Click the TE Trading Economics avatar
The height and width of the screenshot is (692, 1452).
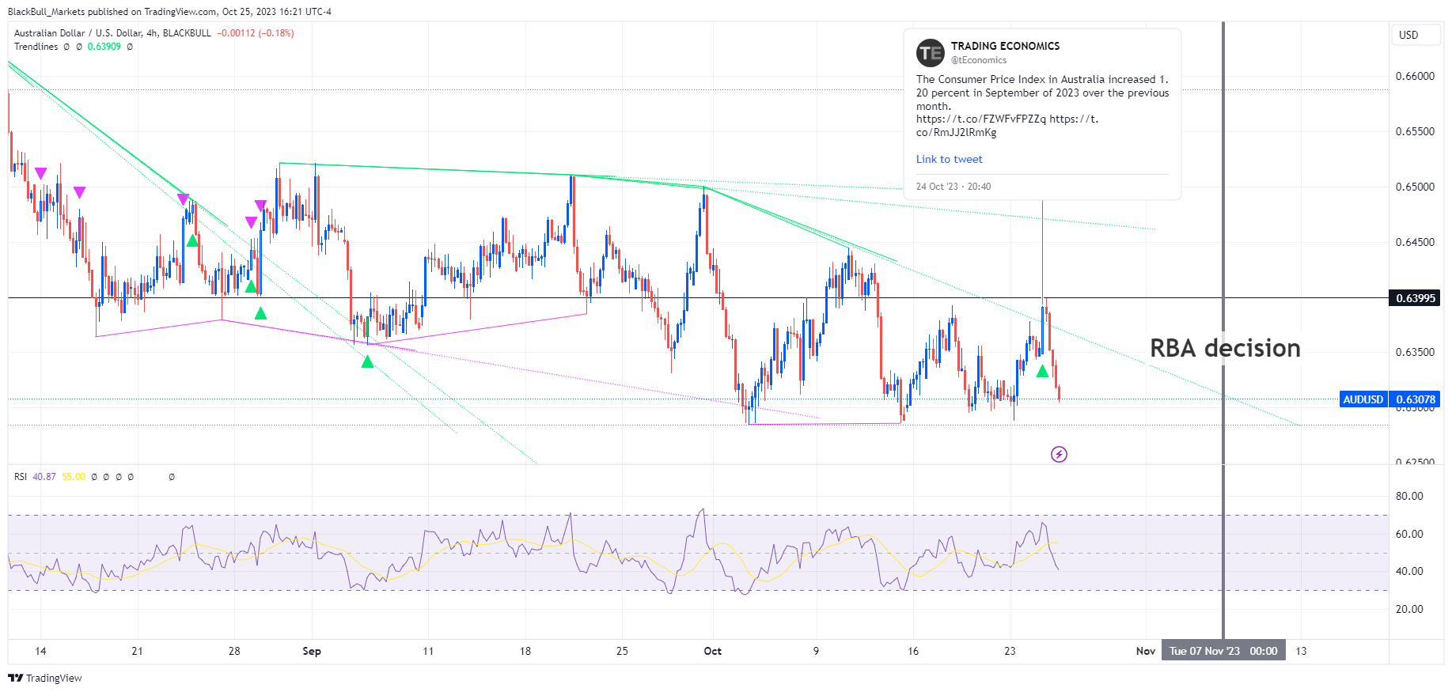(931, 53)
